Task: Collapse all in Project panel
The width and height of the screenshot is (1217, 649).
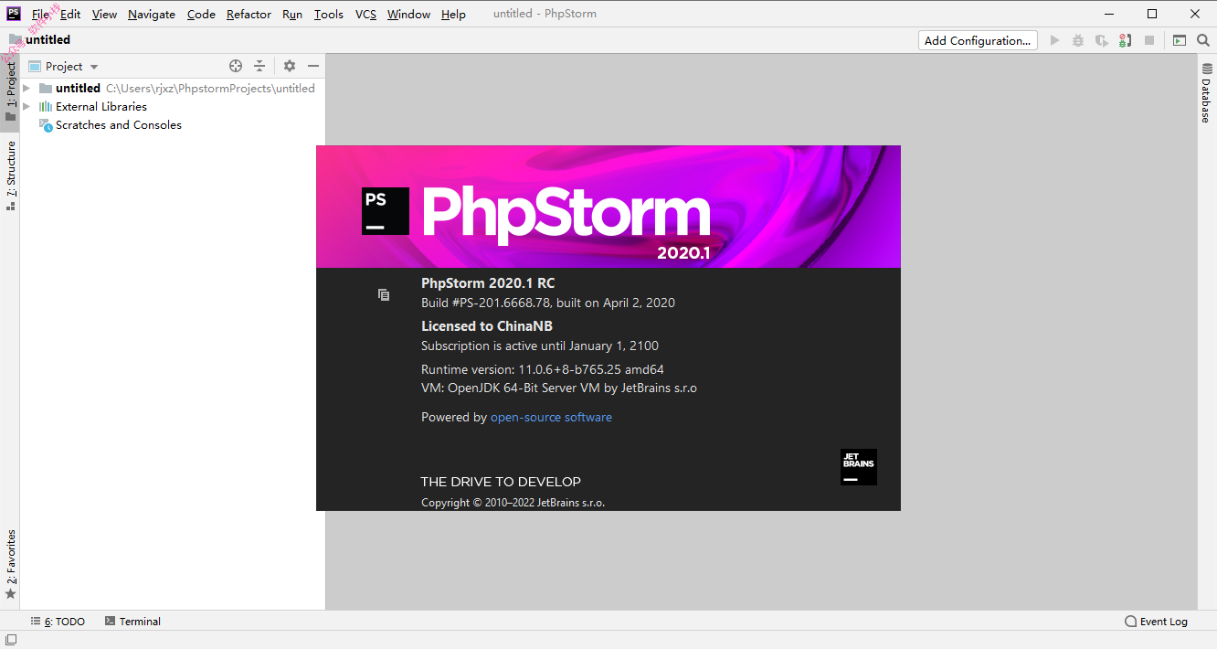Action: [x=259, y=66]
